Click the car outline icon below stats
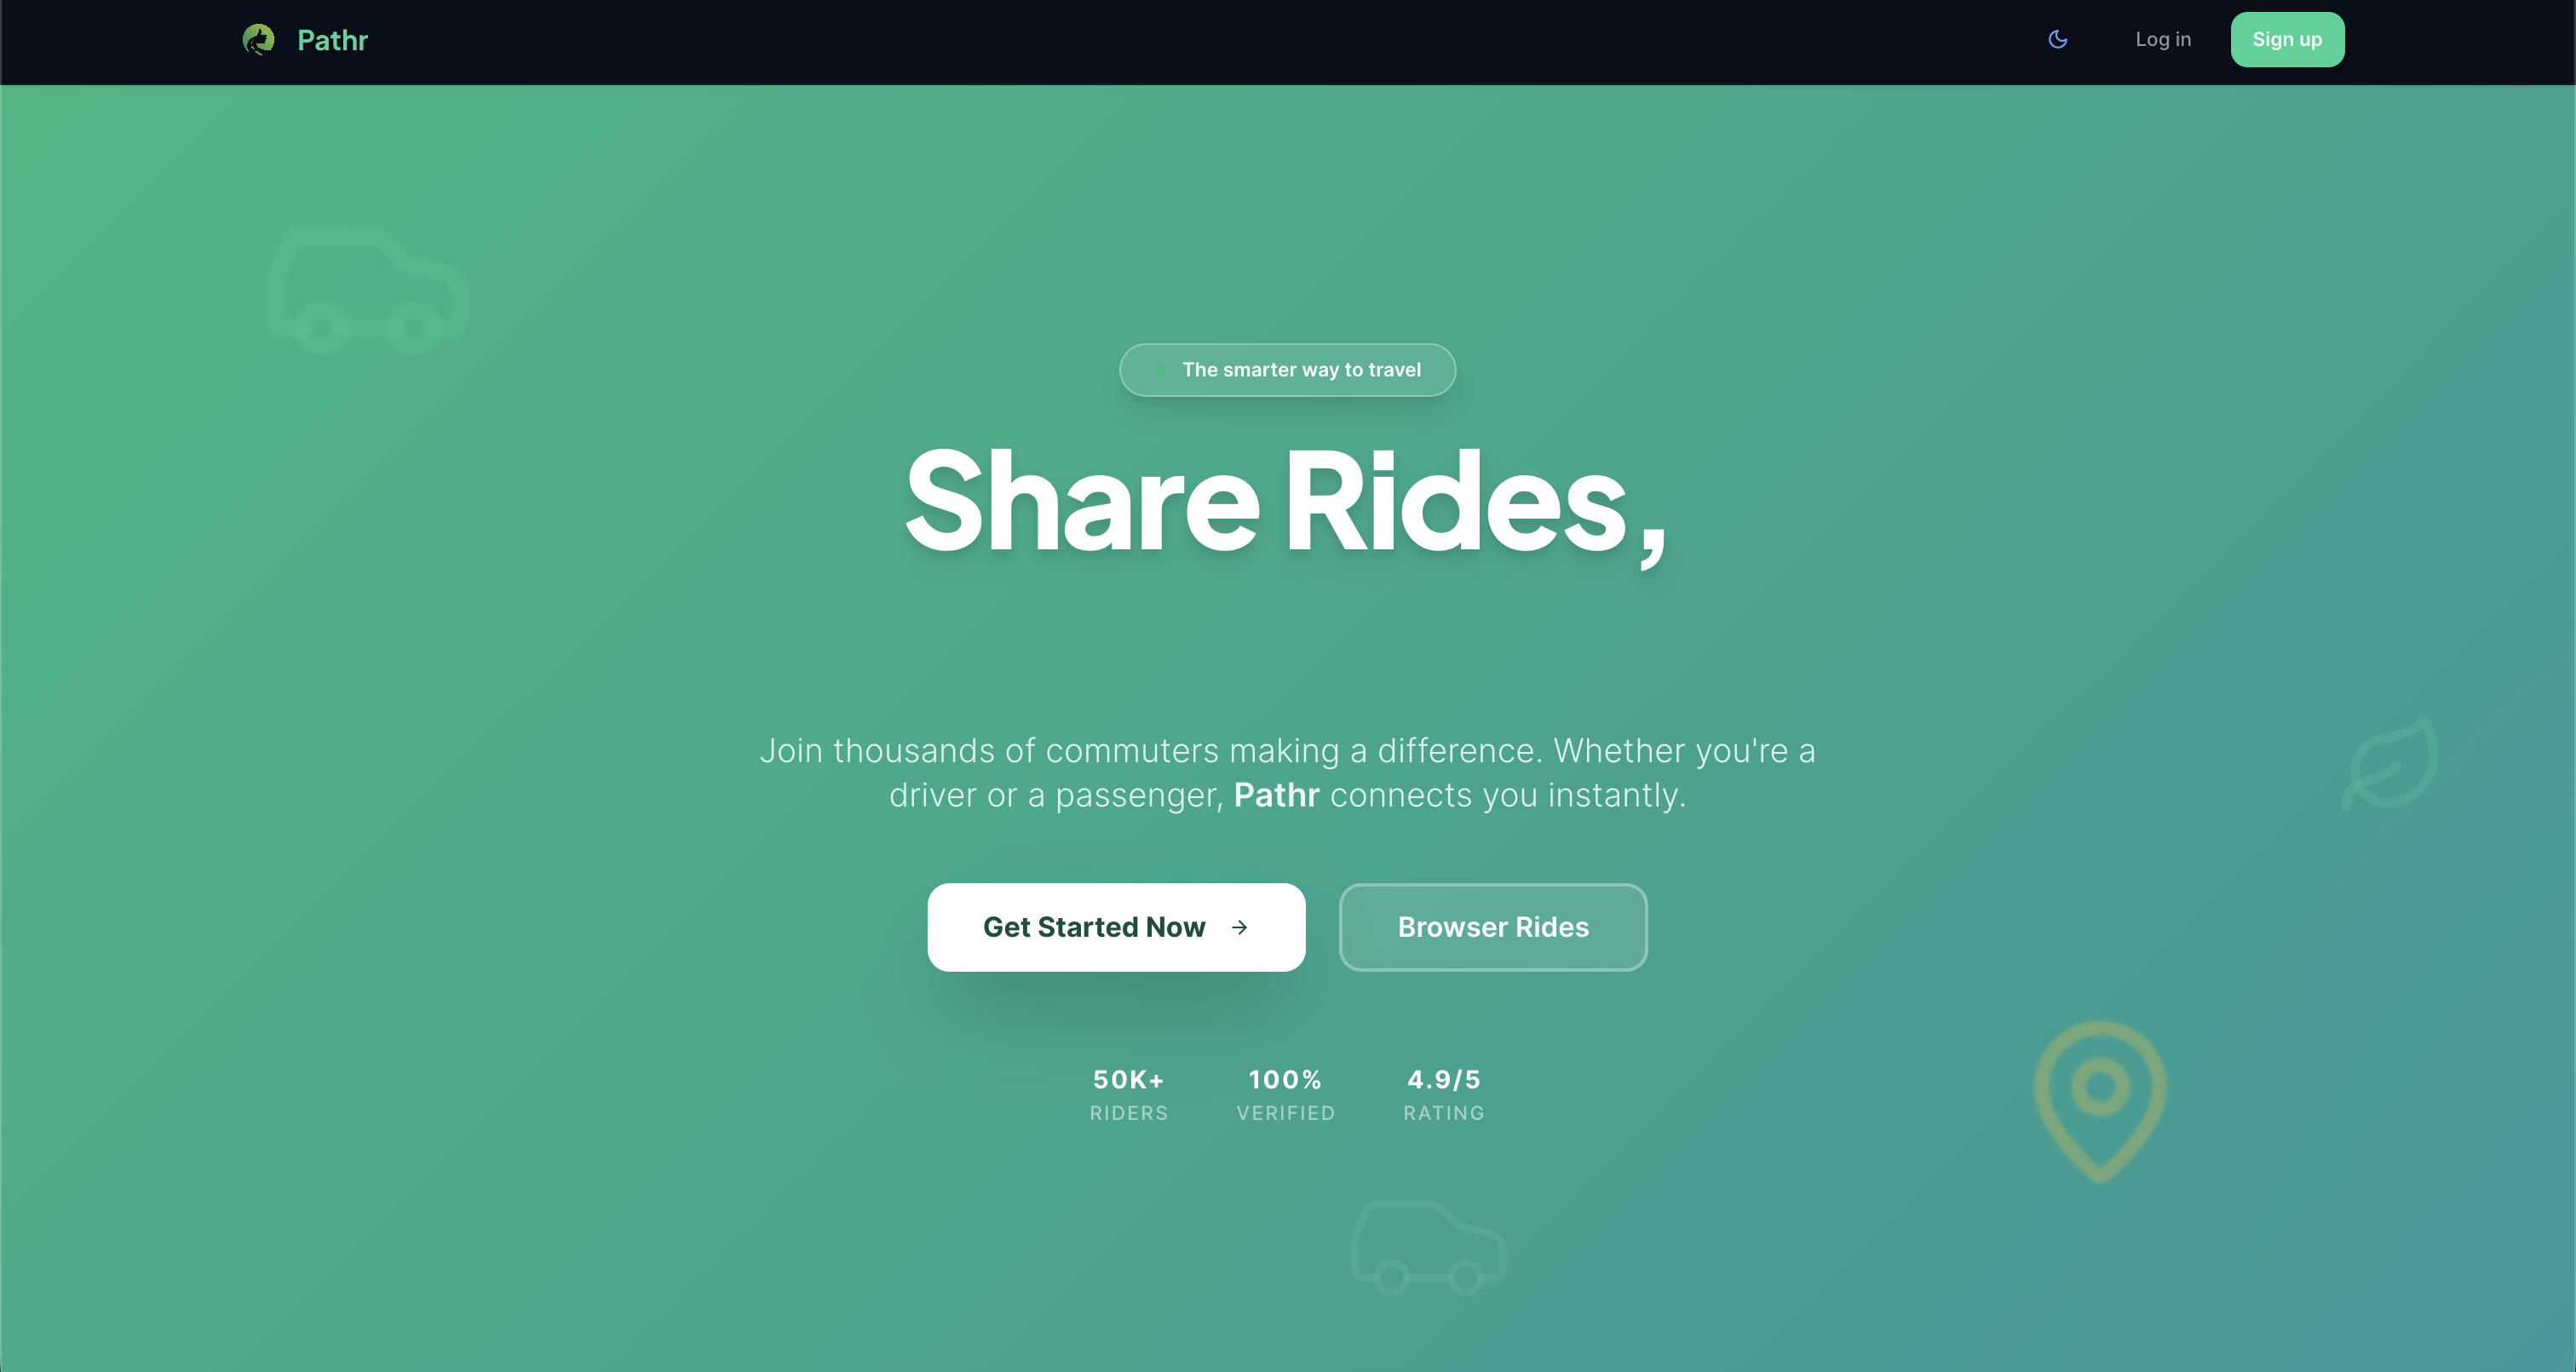The height and width of the screenshot is (1372, 2576). (x=1429, y=1247)
